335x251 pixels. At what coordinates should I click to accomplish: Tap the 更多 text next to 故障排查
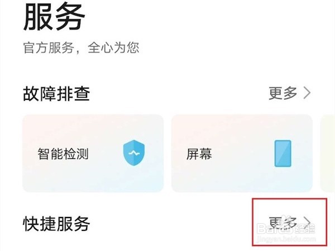283,93
